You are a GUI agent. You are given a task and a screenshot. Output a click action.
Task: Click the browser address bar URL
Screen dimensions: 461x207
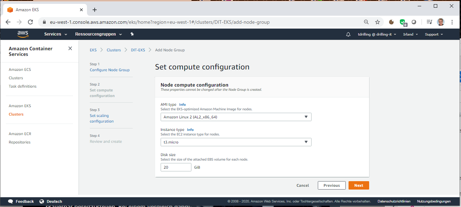(x=160, y=22)
